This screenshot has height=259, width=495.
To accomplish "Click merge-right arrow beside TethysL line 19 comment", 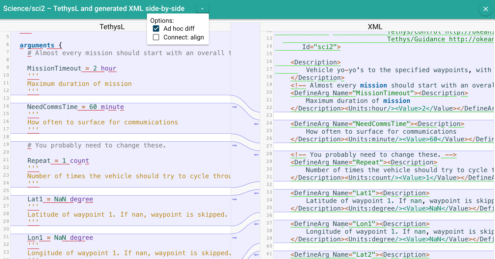I will tap(234, 146).
